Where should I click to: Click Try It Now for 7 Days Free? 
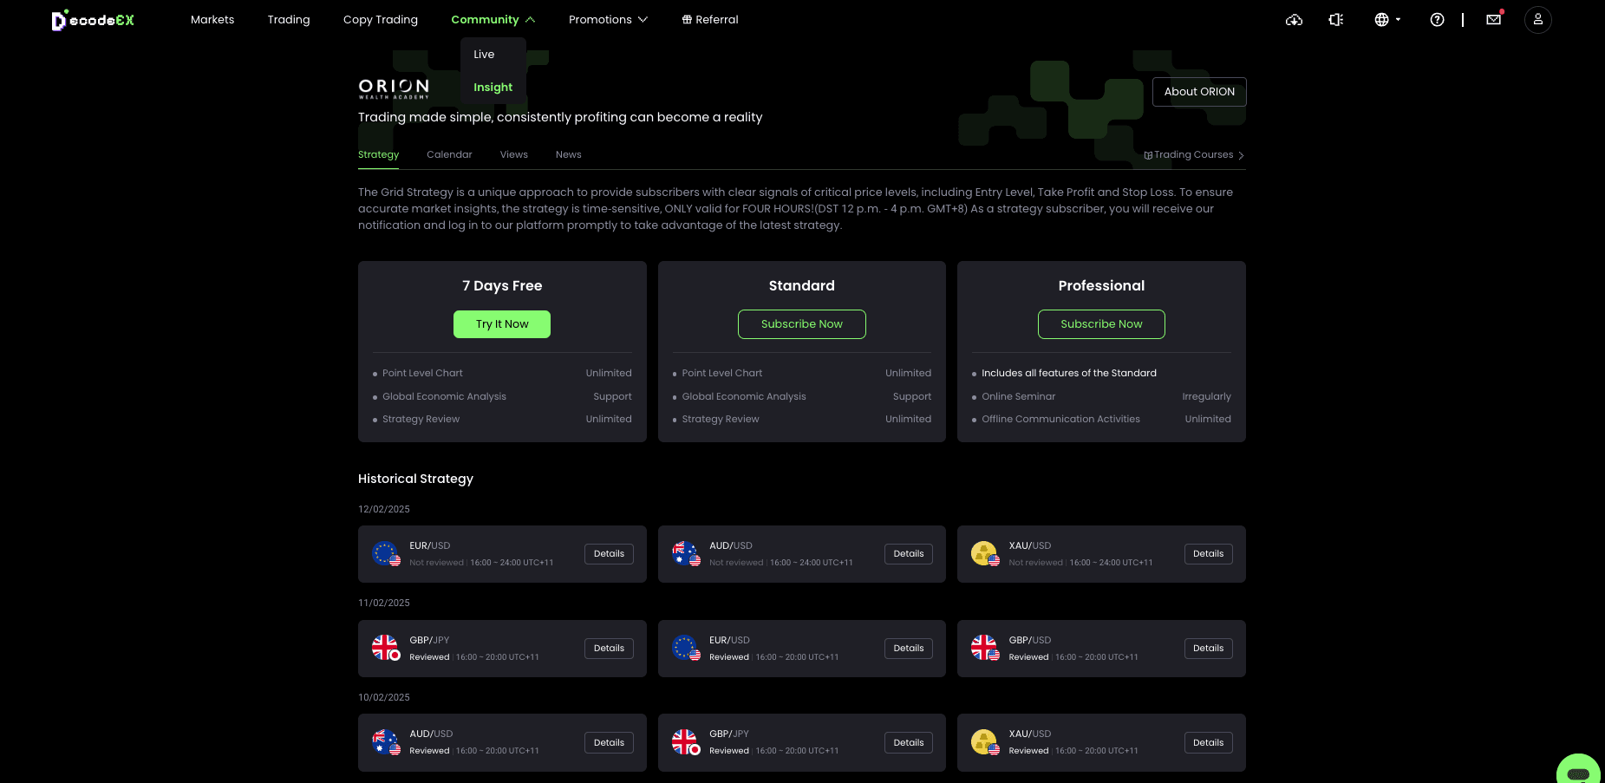pyautogui.click(x=502, y=324)
